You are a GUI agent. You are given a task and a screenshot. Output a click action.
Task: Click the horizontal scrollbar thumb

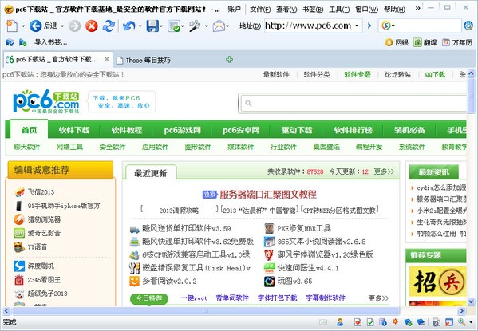point(206,311)
